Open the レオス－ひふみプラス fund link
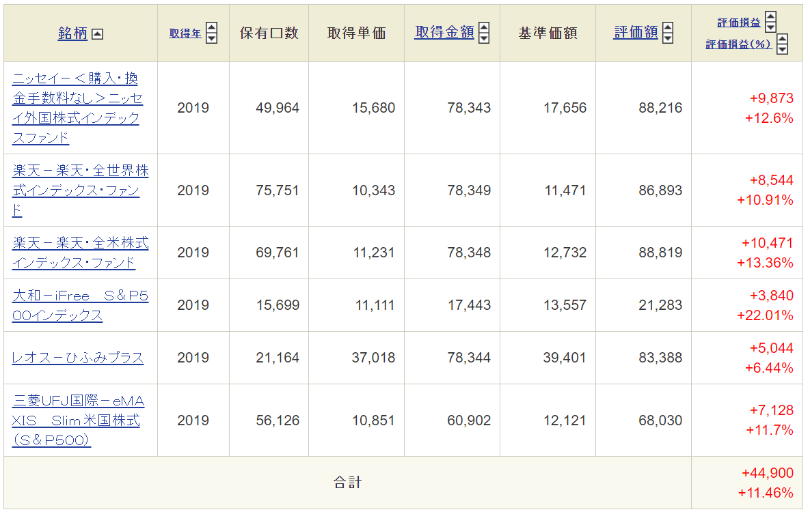 click(x=77, y=358)
